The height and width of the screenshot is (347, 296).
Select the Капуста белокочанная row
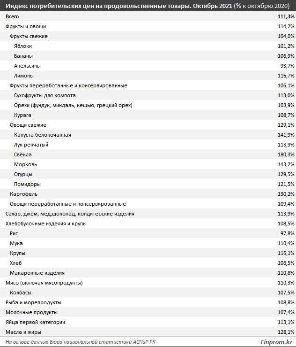[148, 135]
